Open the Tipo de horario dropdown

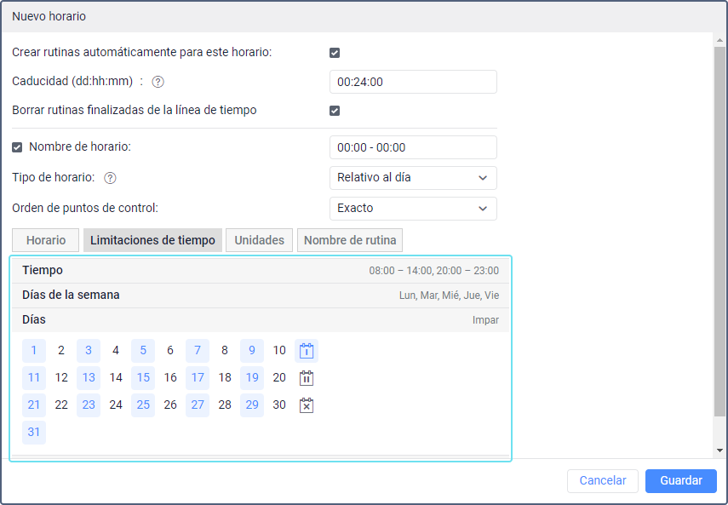tap(413, 178)
